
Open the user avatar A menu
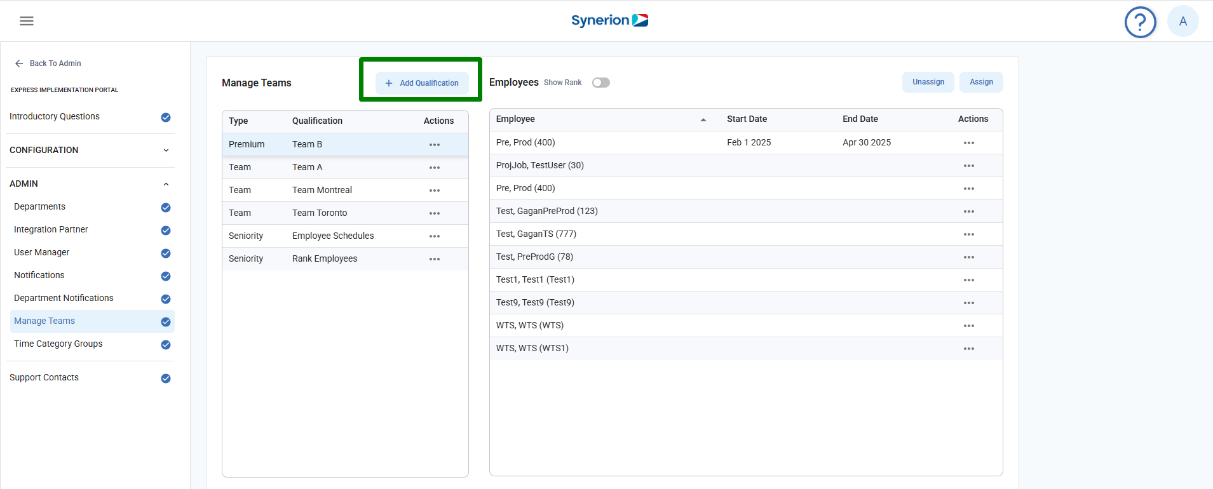pos(1183,21)
